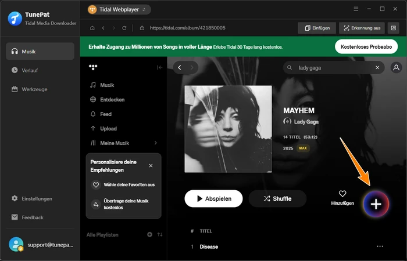The width and height of the screenshot is (407, 261).
Task: Sort playlists with the arrows icon
Action: click(x=160, y=234)
